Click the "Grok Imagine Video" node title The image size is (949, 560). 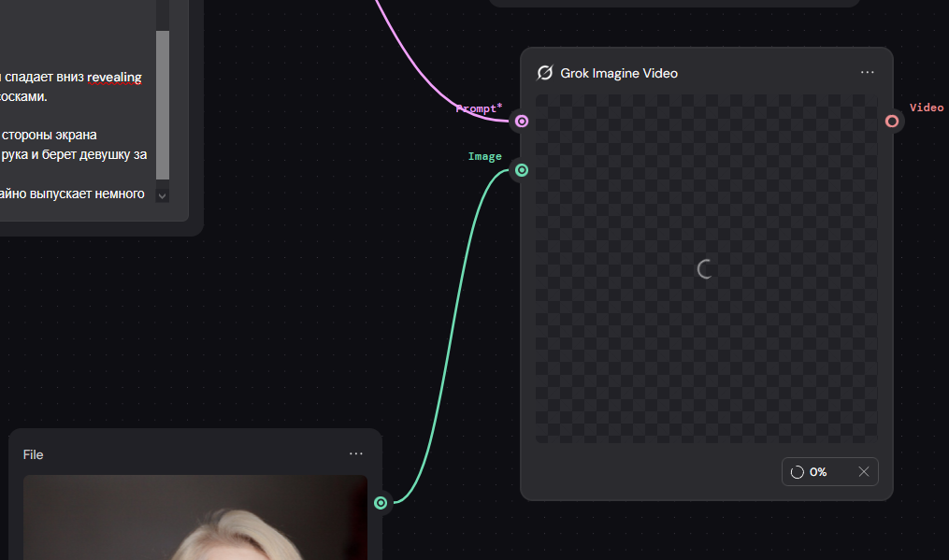(x=619, y=73)
